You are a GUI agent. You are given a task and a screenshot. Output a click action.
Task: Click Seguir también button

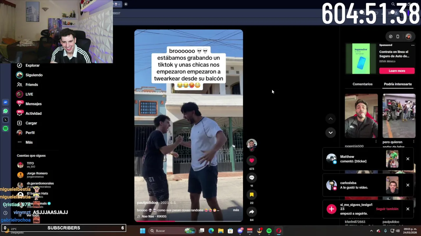point(387,209)
